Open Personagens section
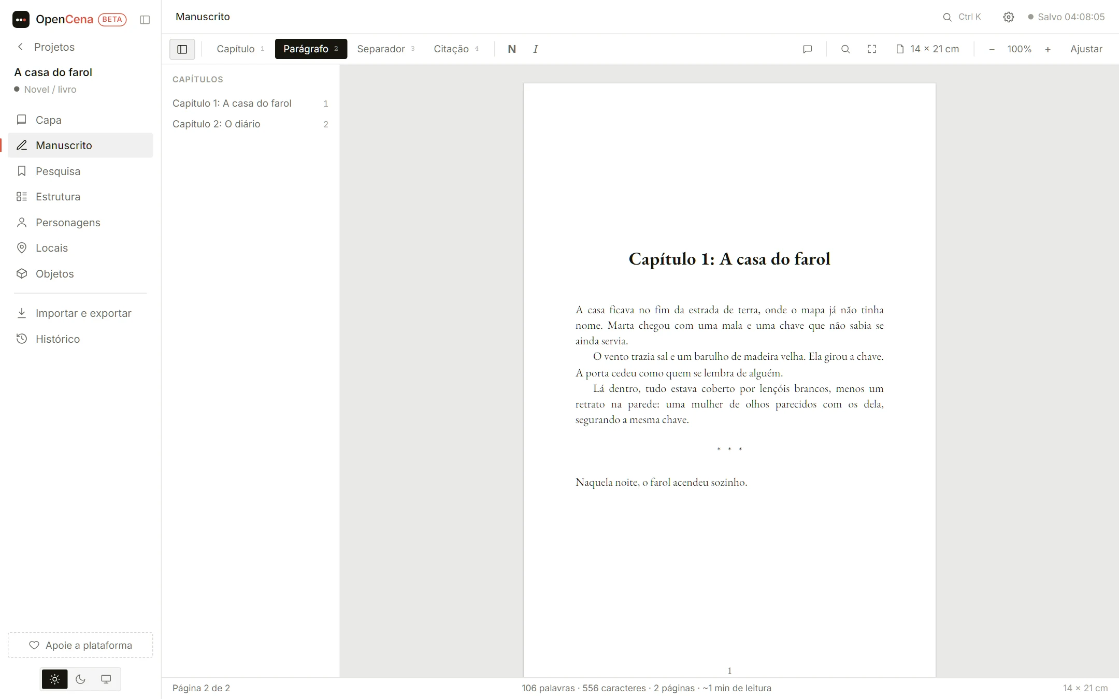This screenshot has height=699, width=1119. click(x=80, y=223)
